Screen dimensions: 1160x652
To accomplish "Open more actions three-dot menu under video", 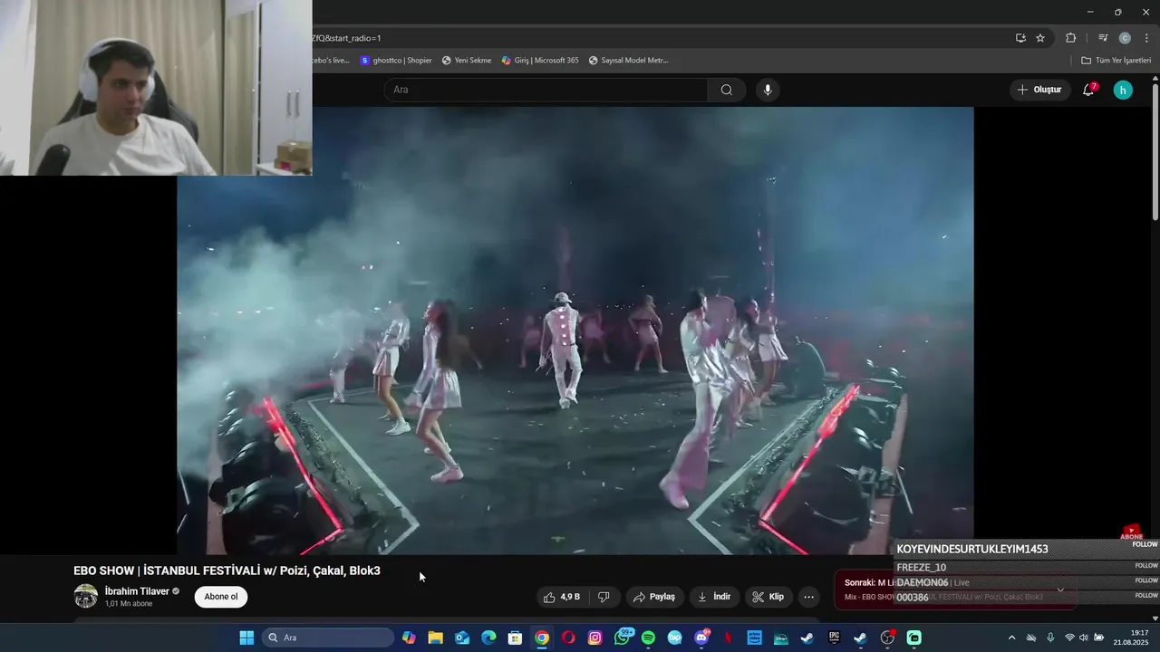I will pos(808,597).
